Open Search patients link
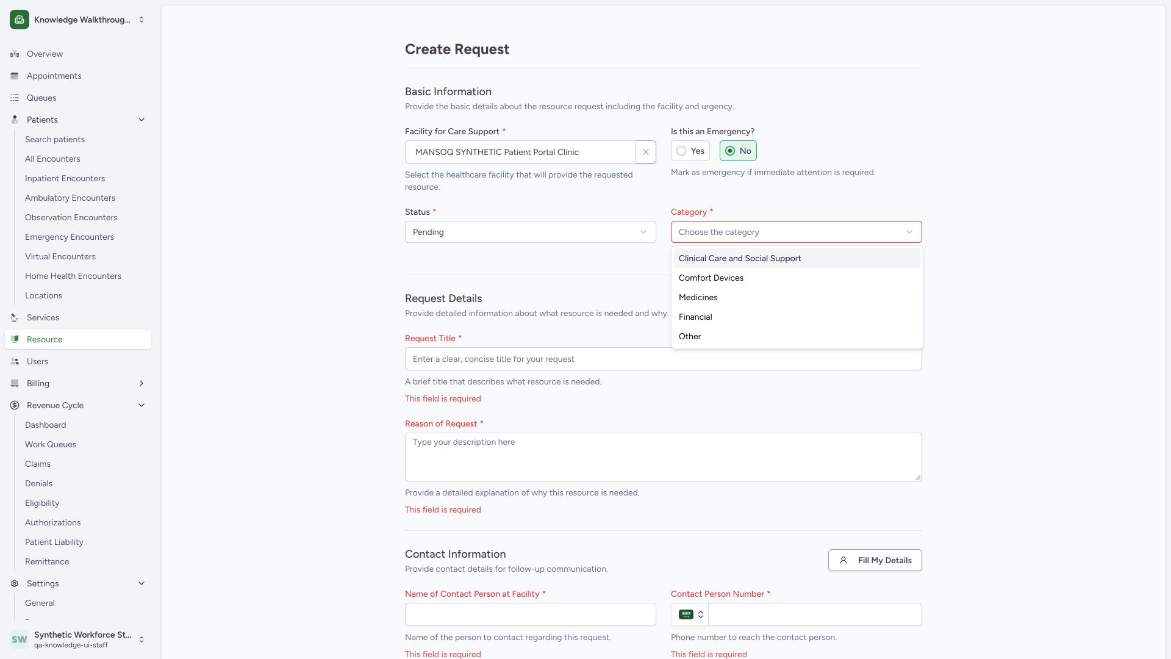 click(55, 139)
